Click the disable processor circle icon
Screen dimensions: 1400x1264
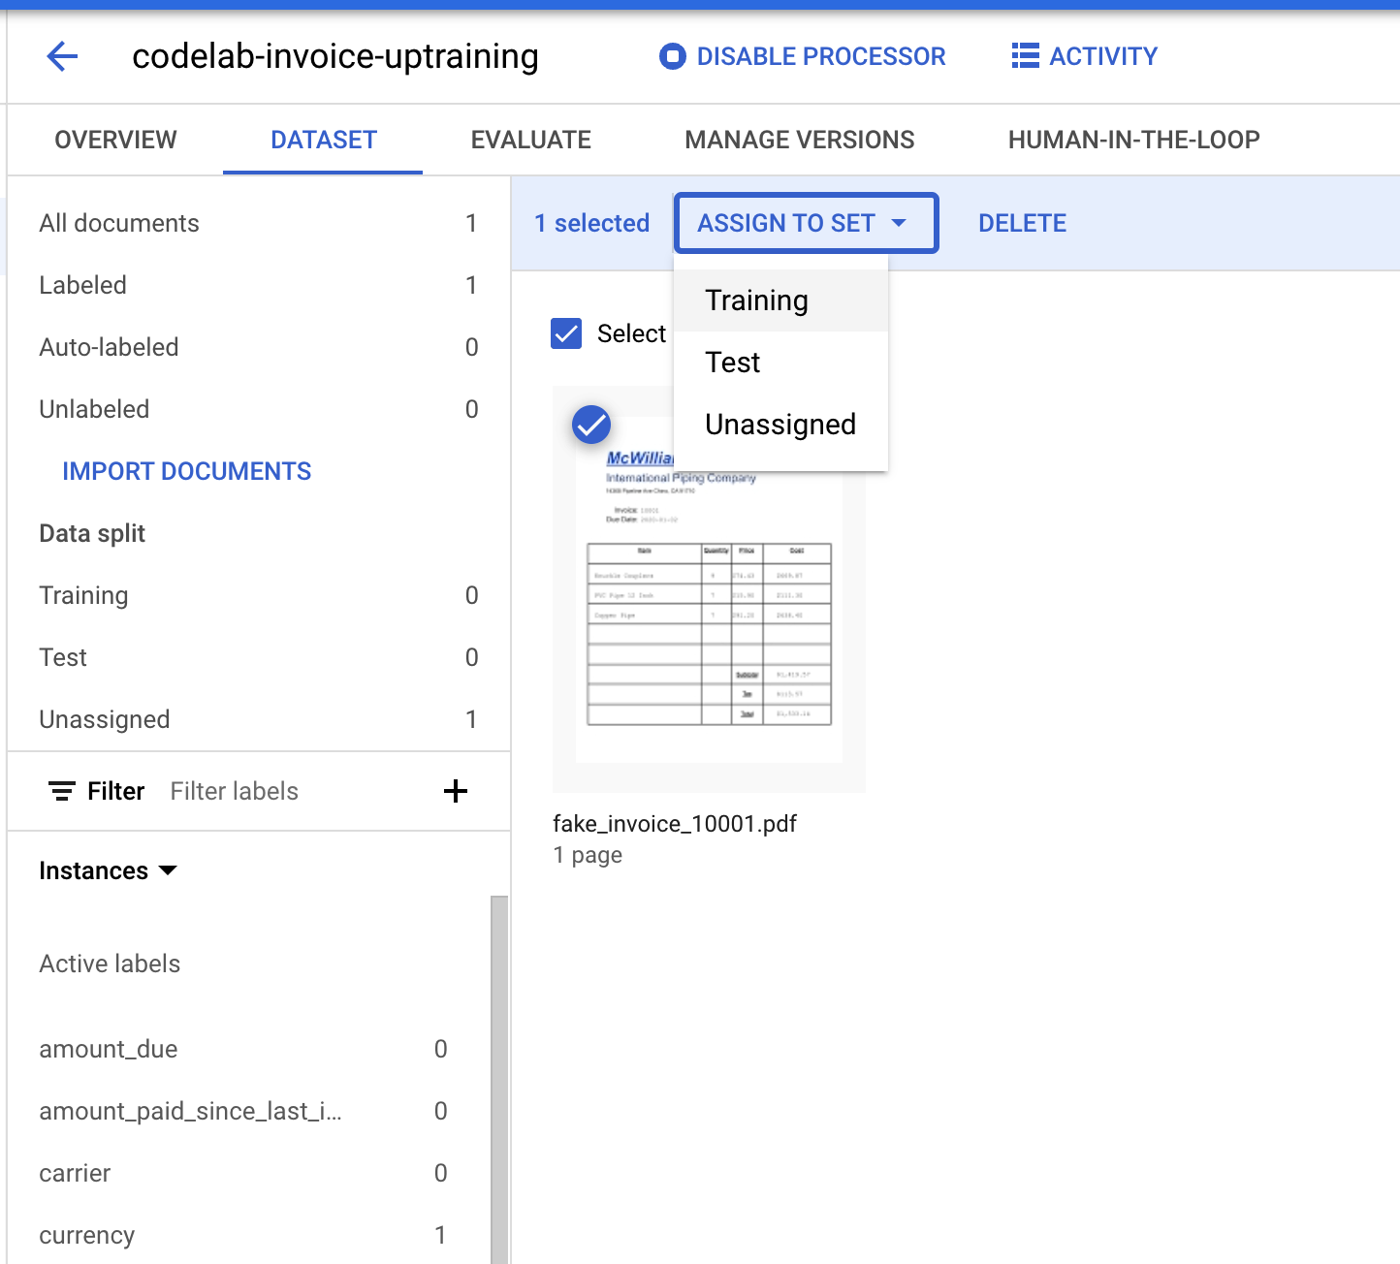[672, 56]
